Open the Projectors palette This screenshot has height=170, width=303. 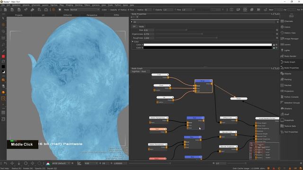click(287, 91)
